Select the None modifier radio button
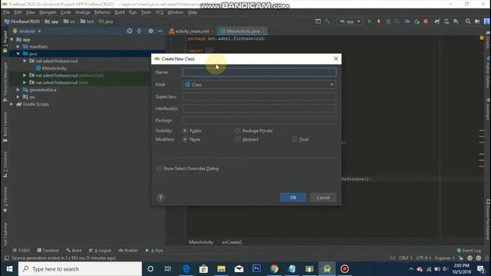 (185, 140)
